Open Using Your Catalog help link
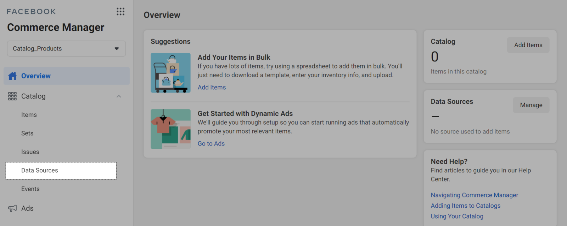This screenshot has height=226, width=567. click(457, 216)
